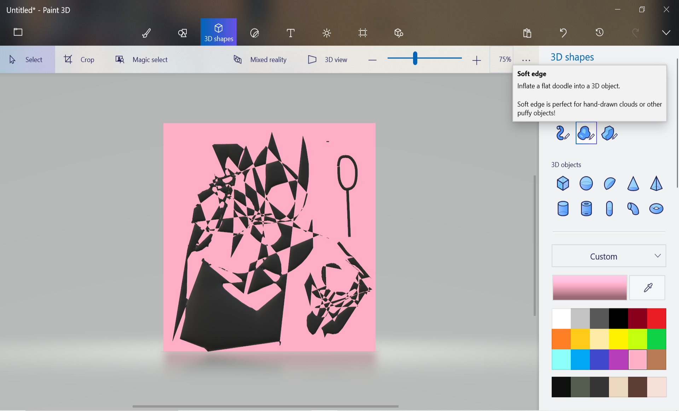Select the Tube brush doodle tool
Viewport: 679px width, 411px height.
coord(562,133)
